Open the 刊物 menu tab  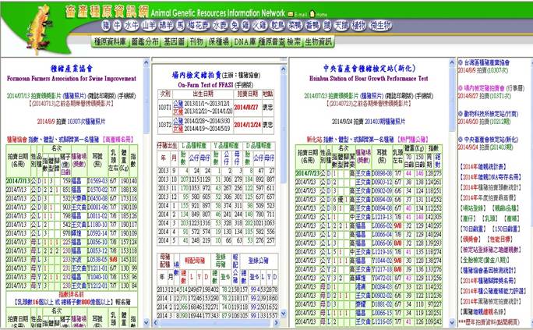196,42
